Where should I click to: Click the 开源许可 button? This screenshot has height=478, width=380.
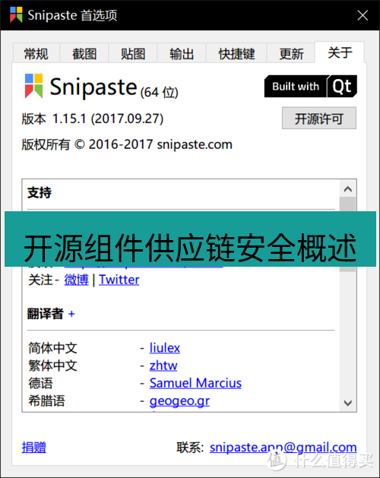click(319, 119)
